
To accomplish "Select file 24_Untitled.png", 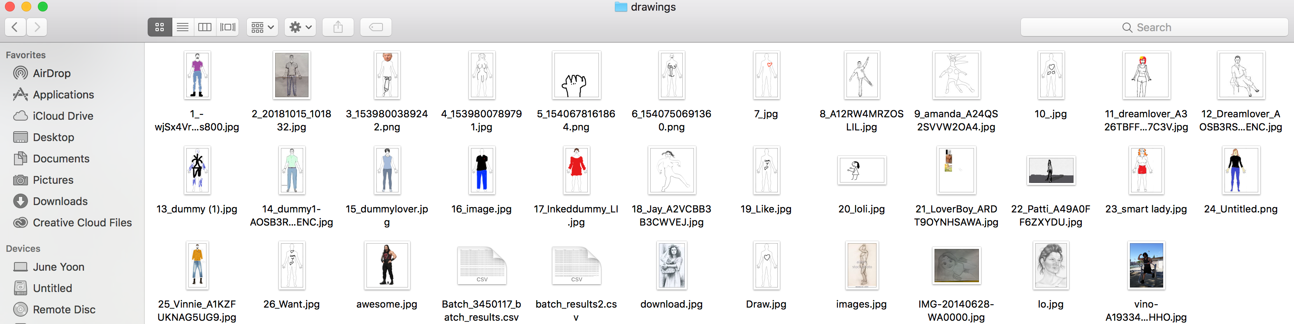I will (1241, 170).
